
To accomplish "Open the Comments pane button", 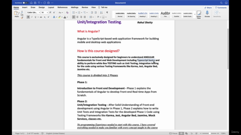I will tap(221, 7).
